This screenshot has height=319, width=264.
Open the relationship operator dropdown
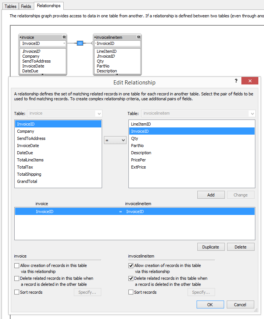click(x=115, y=140)
